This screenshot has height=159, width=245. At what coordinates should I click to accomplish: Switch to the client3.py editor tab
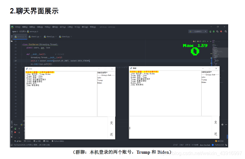pyautogui.click(x=65, y=36)
